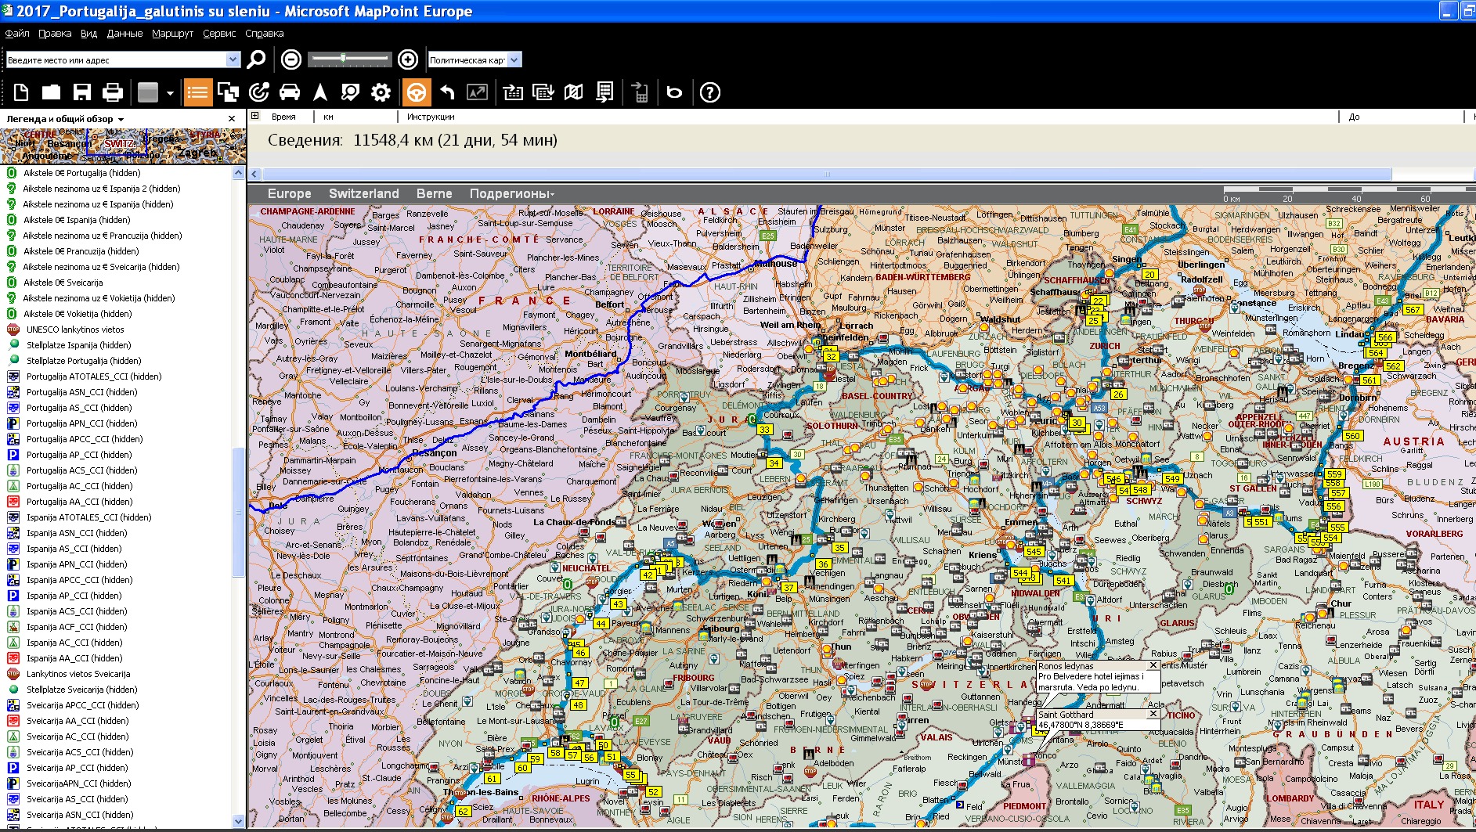Click the Europe breadcrumb link
This screenshot has width=1476, height=832.
[x=289, y=194]
